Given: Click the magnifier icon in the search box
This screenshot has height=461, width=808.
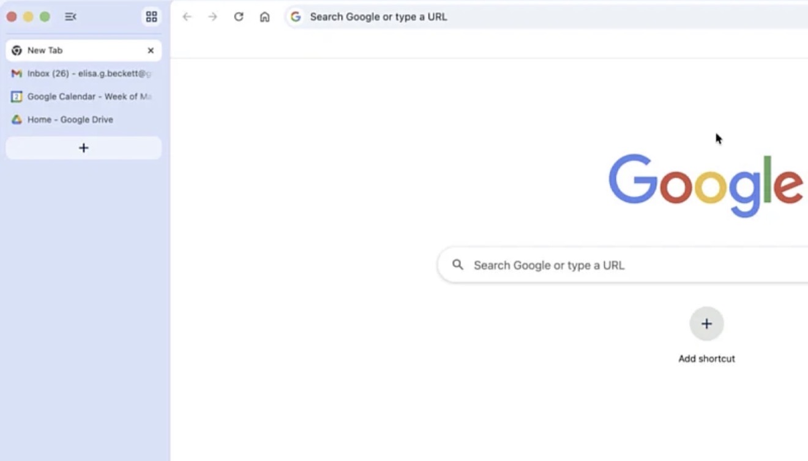Looking at the screenshot, I should click(x=457, y=264).
